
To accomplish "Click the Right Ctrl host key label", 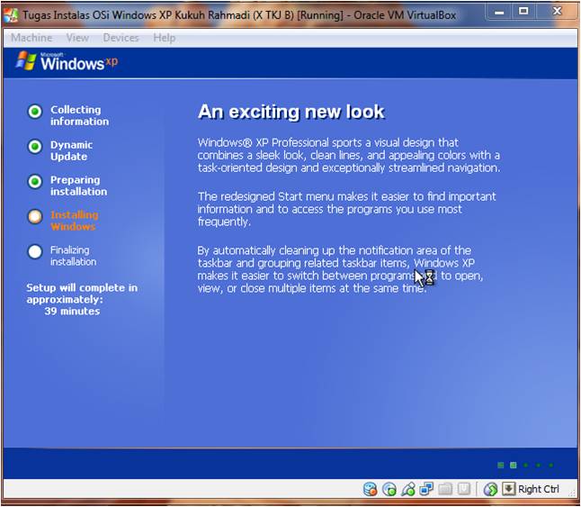I will tap(539, 489).
